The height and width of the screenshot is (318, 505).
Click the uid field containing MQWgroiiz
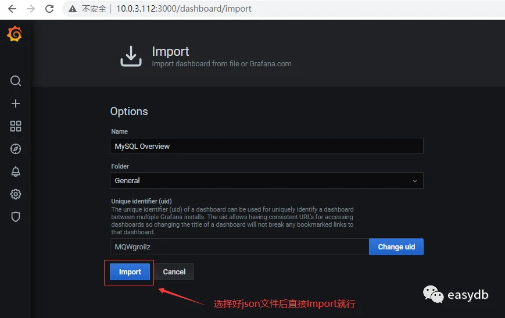pos(239,247)
